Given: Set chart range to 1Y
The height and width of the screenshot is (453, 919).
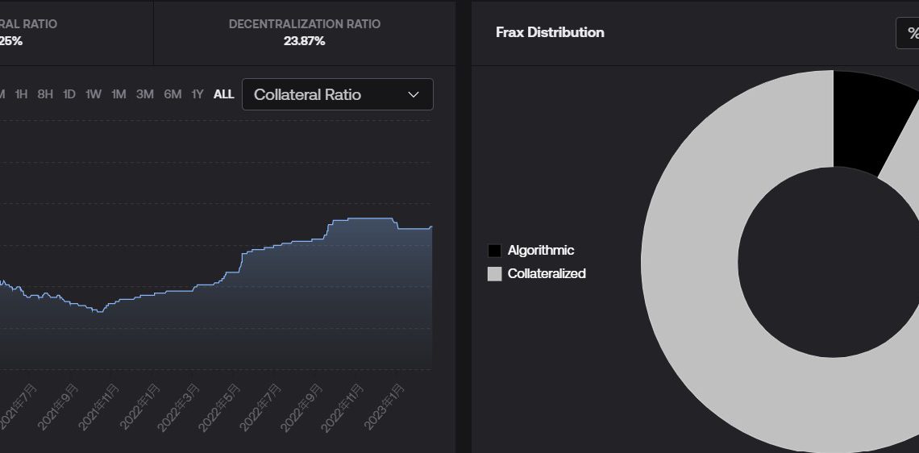Looking at the screenshot, I should point(198,94).
